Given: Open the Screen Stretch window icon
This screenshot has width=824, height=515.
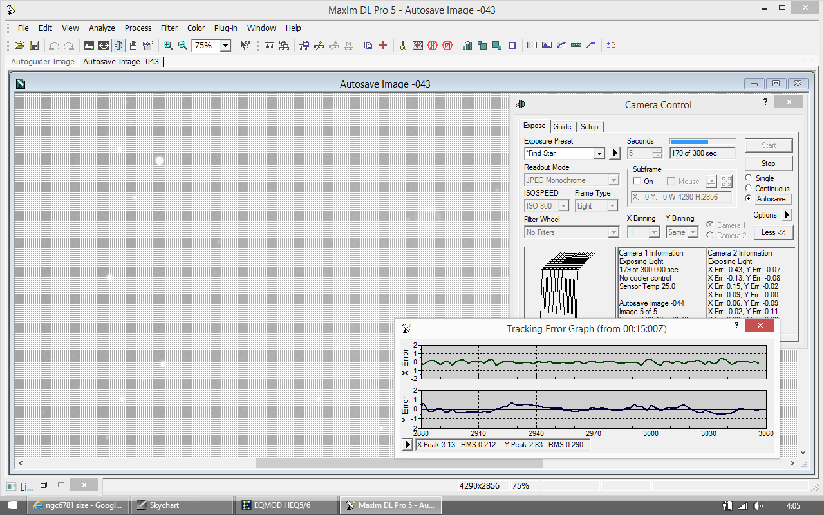Looking at the screenshot, I should coord(89,45).
